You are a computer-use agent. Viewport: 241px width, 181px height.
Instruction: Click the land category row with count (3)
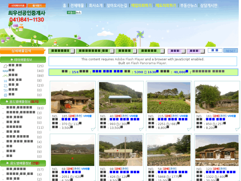[23, 113]
